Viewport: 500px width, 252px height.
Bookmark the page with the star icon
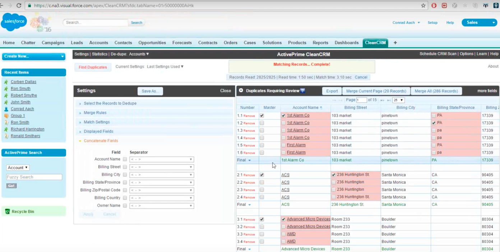click(x=424, y=5)
